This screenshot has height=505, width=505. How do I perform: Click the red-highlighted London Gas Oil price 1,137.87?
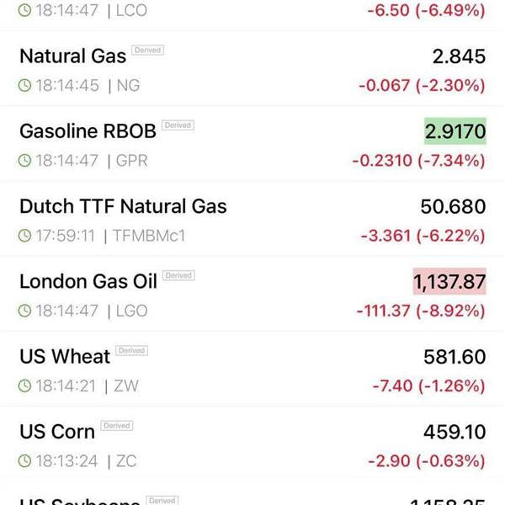(449, 281)
